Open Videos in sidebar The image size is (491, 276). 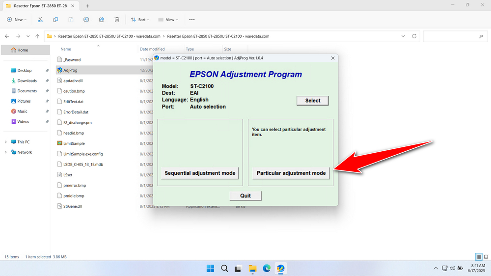click(23, 122)
